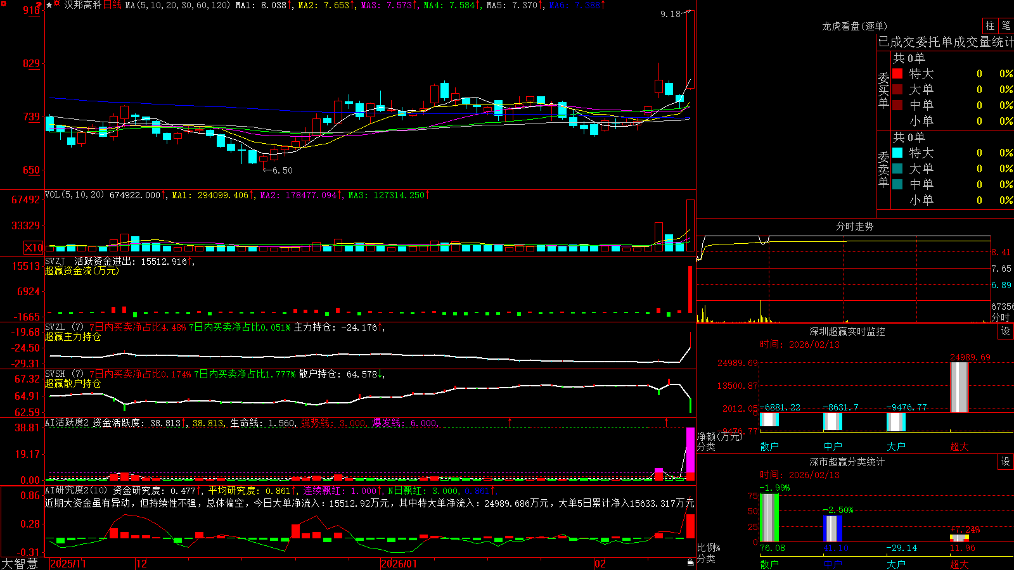
Task: Click the AI研究度2(10) indicator name
Action: click(76, 490)
